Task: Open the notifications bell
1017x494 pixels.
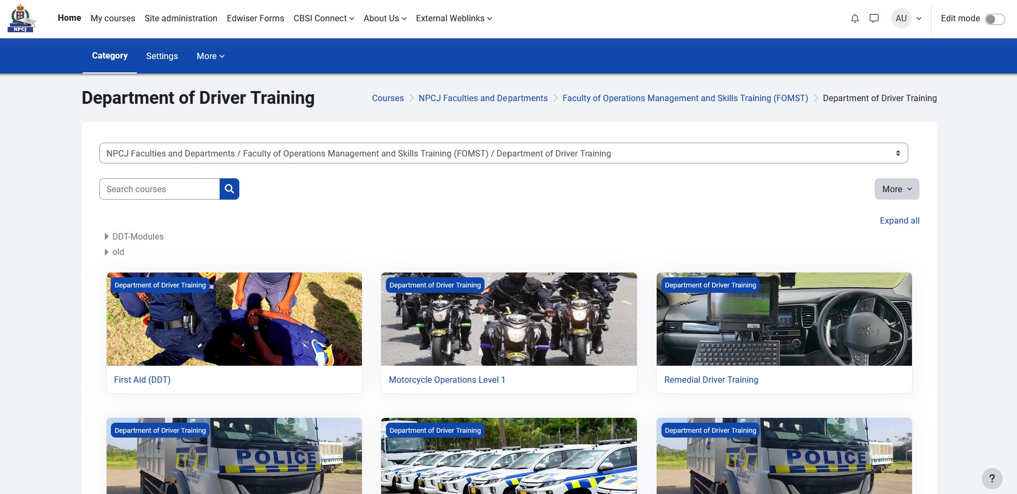Action: point(855,19)
